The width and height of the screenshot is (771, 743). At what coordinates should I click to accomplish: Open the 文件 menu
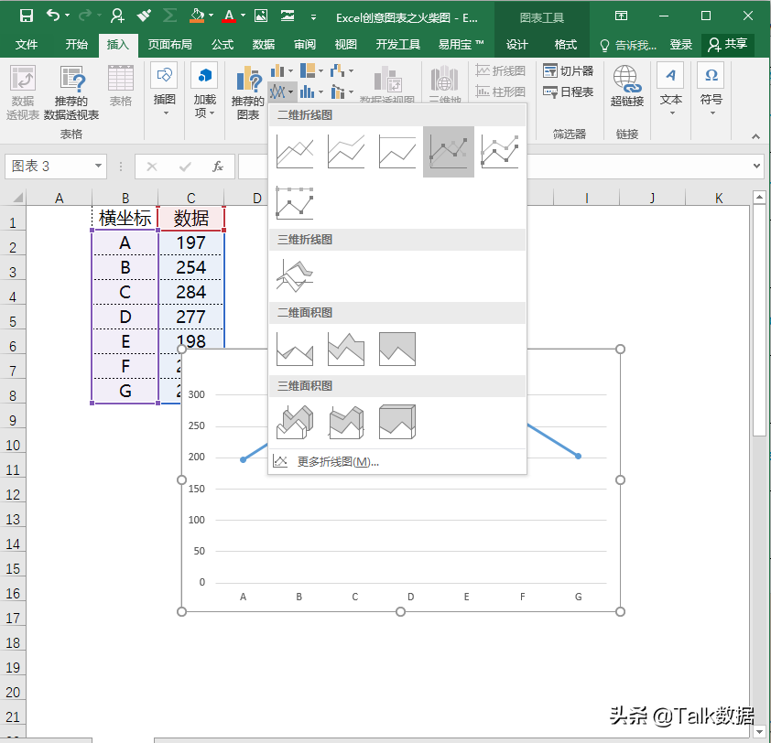coord(26,45)
